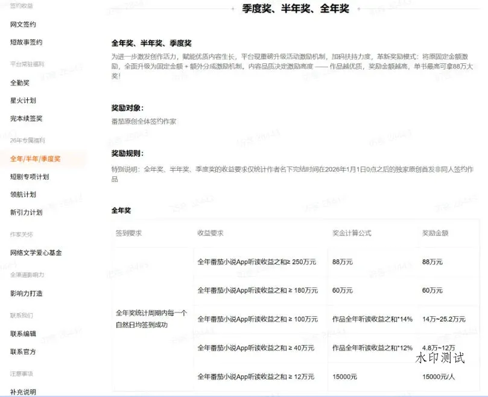This screenshot has height=397, width=488.
Task: Click the formula cell 作品全年听读收益之和*14%
Action: pos(372,319)
